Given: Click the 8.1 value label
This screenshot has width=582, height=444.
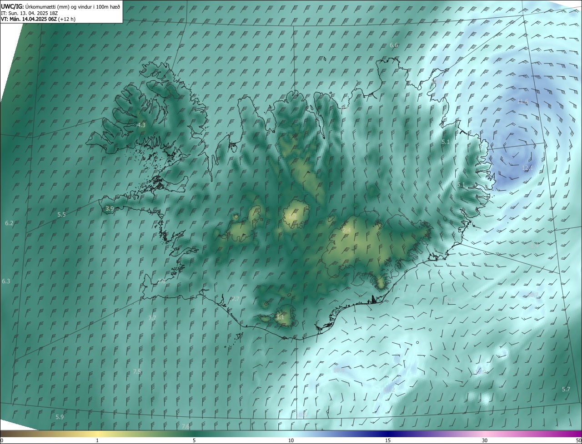Looking at the screenshot, I should click(449, 299).
